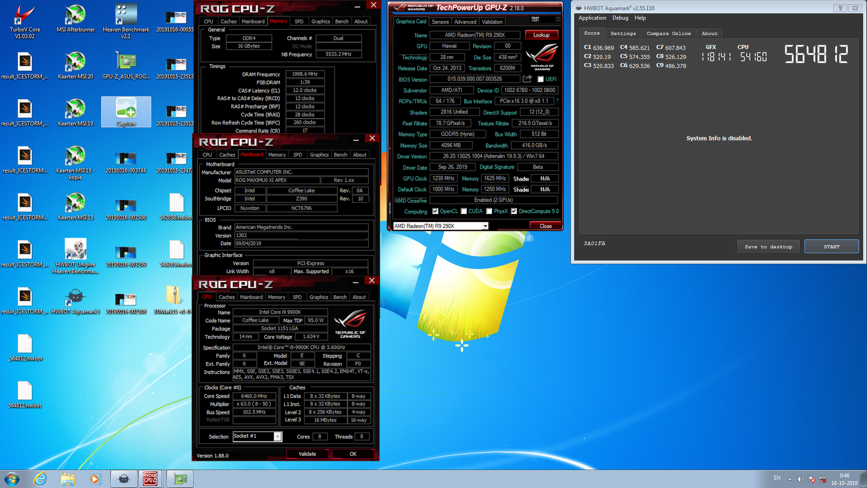Open Heaven Benchmark v2.1 shortcut
Image resolution: width=867 pixels, height=488 pixels.
(126, 22)
